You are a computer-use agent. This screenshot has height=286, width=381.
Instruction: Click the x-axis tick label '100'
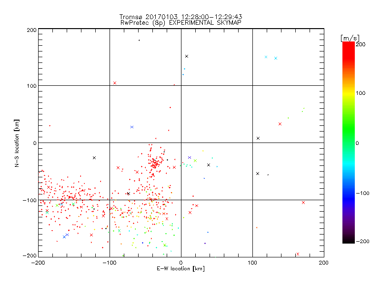[252, 263]
